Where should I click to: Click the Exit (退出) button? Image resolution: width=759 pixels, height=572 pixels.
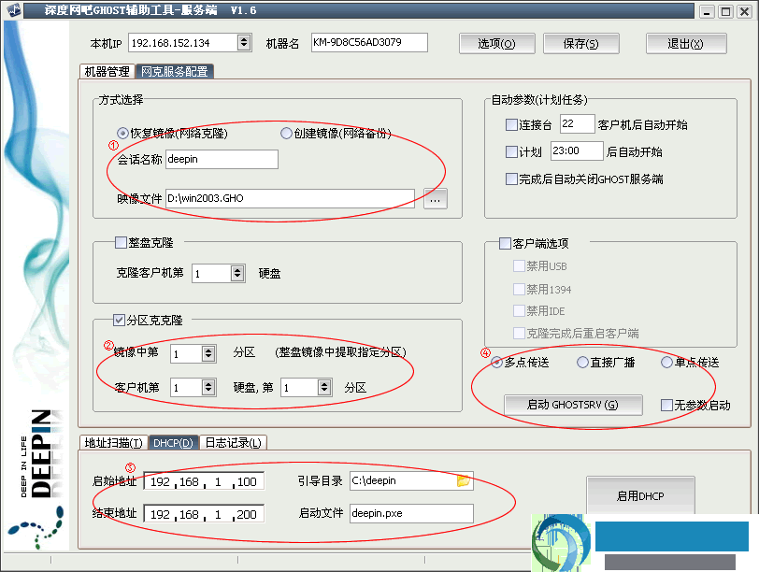686,44
